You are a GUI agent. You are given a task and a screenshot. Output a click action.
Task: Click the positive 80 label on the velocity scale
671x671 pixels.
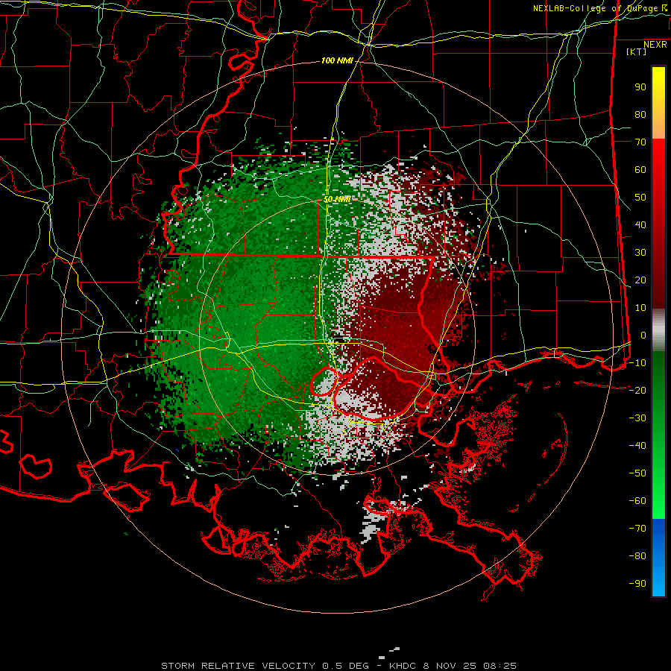[x=640, y=115]
